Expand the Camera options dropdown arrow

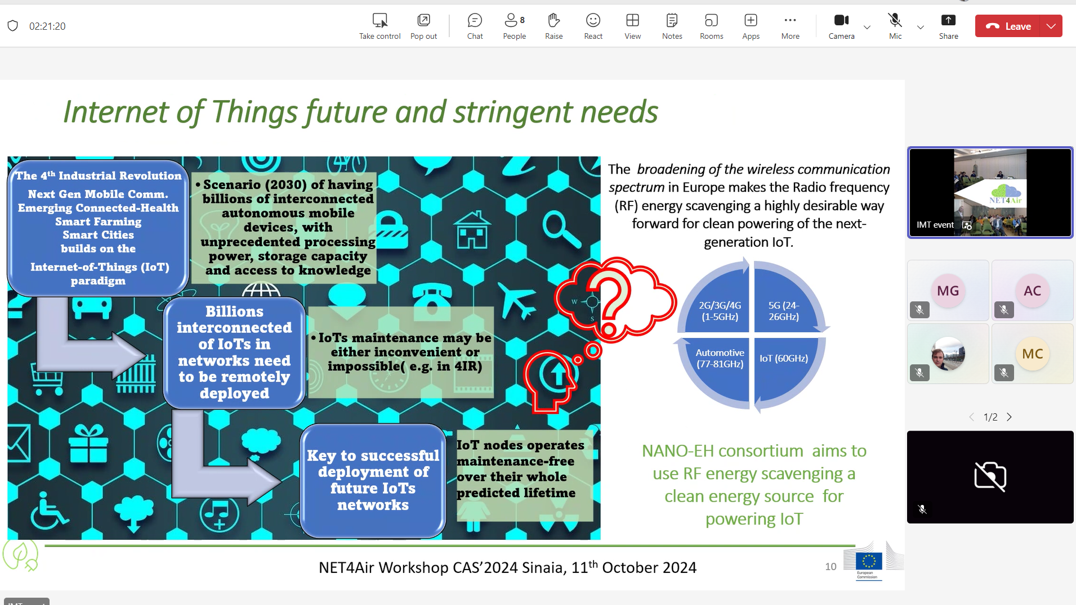(867, 27)
